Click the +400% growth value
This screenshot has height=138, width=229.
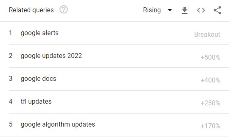coord(210,80)
